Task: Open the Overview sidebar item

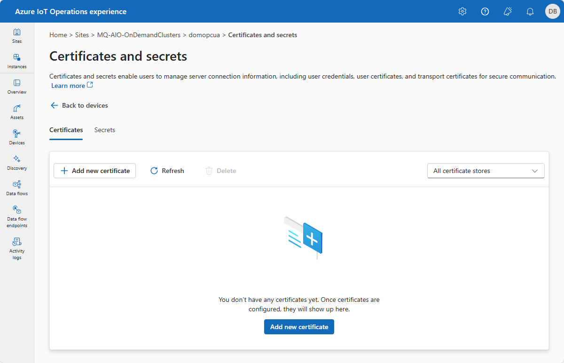Action: point(17,87)
